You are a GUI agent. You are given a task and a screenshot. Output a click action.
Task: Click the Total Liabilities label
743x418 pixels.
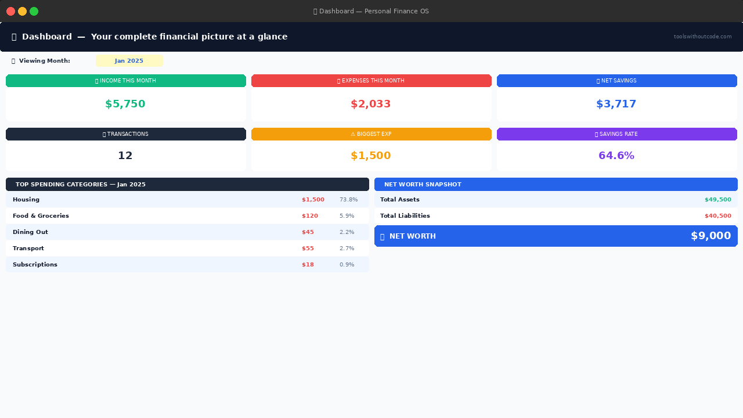coord(405,216)
